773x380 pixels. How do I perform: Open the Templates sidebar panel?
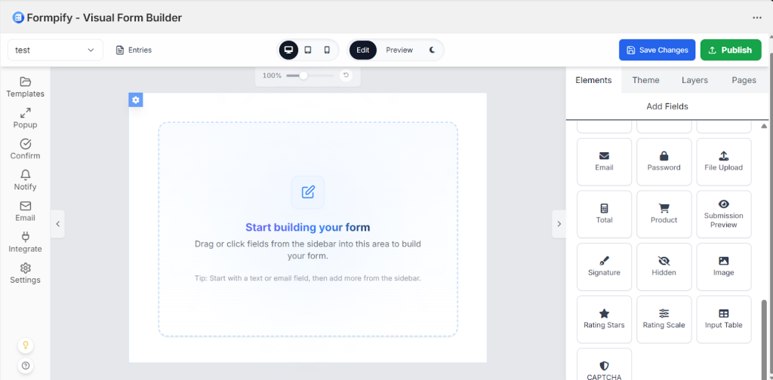[x=25, y=87]
